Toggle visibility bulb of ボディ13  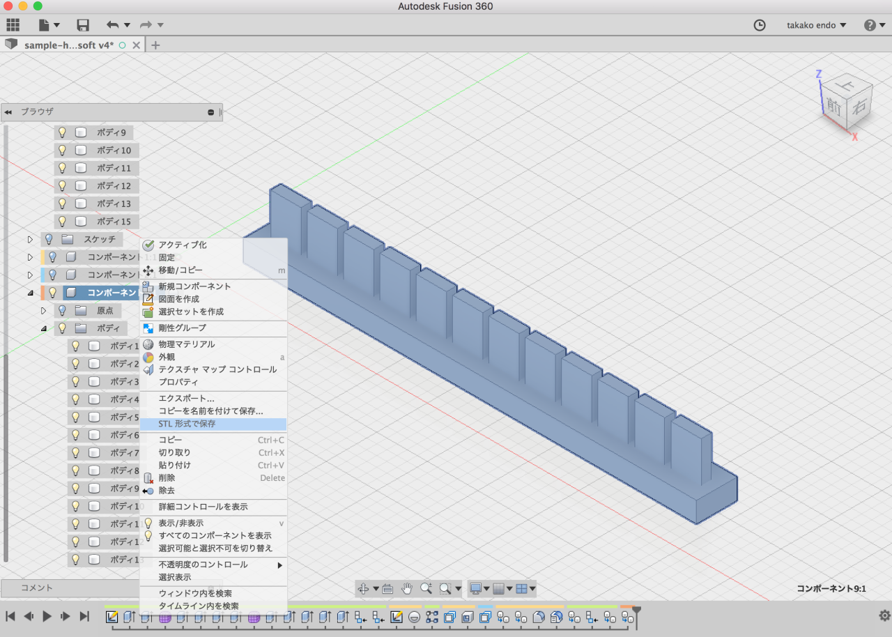coord(62,204)
